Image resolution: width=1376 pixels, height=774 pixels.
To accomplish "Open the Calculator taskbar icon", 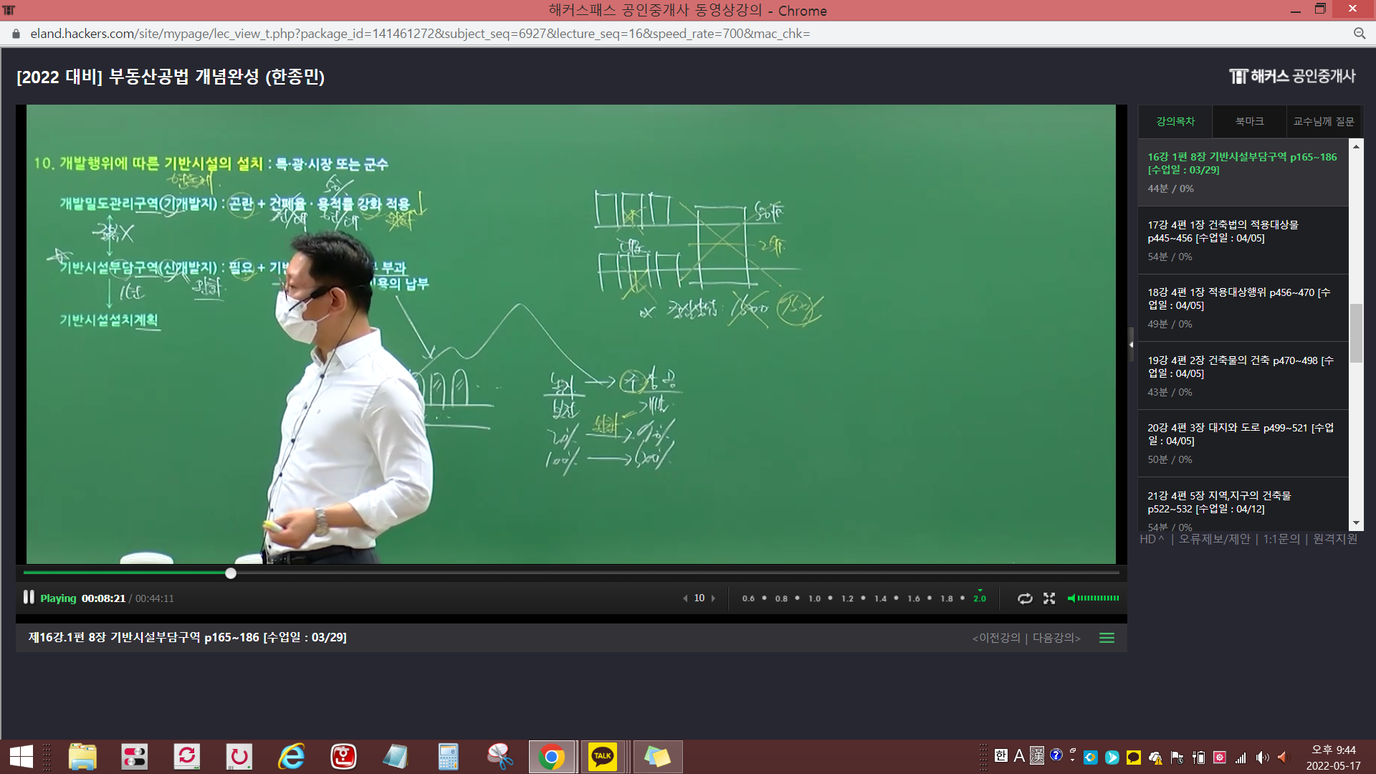I will [448, 757].
